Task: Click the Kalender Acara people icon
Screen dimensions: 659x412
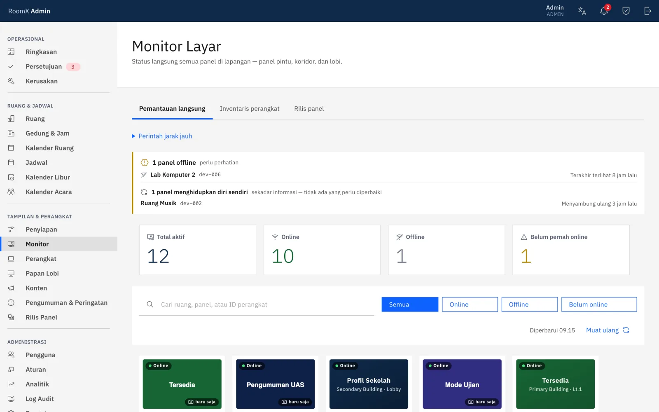Action: point(11,192)
